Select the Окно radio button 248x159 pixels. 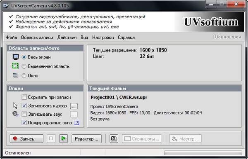click(x=24, y=76)
